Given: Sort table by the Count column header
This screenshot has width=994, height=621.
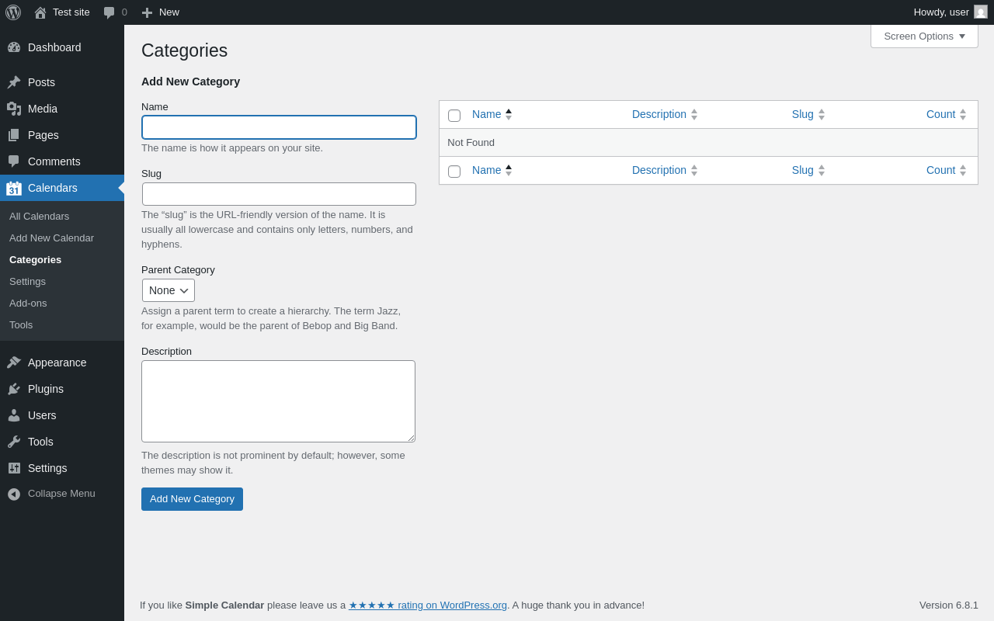Looking at the screenshot, I should tap(940, 114).
